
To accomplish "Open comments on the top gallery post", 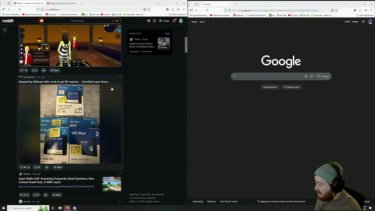I will pos(35,70).
